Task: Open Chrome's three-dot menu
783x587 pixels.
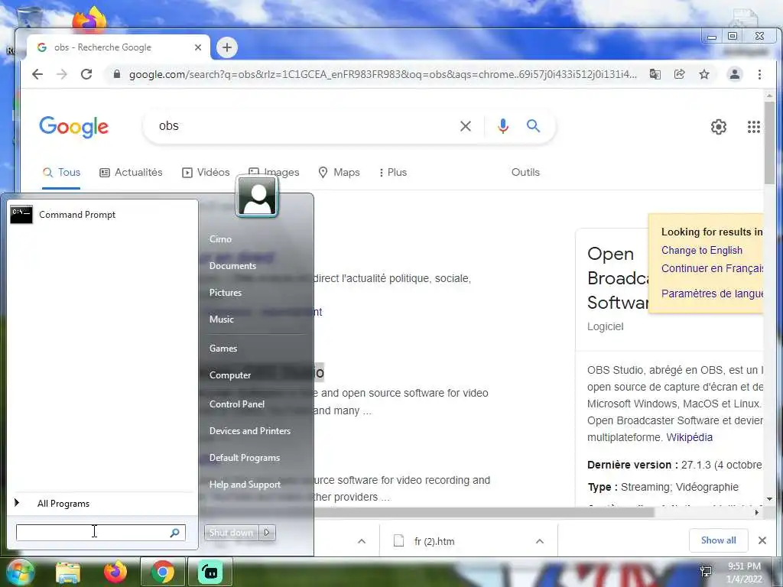Action: (759, 74)
